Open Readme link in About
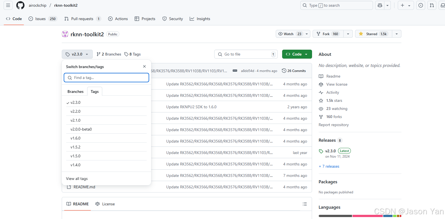Image resolution: width=445 pixels, height=219 pixels. click(330, 76)
